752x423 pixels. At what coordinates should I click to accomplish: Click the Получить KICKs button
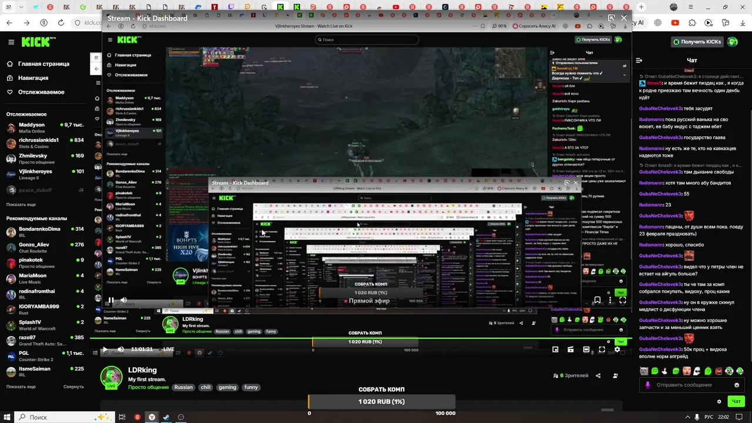697,42
